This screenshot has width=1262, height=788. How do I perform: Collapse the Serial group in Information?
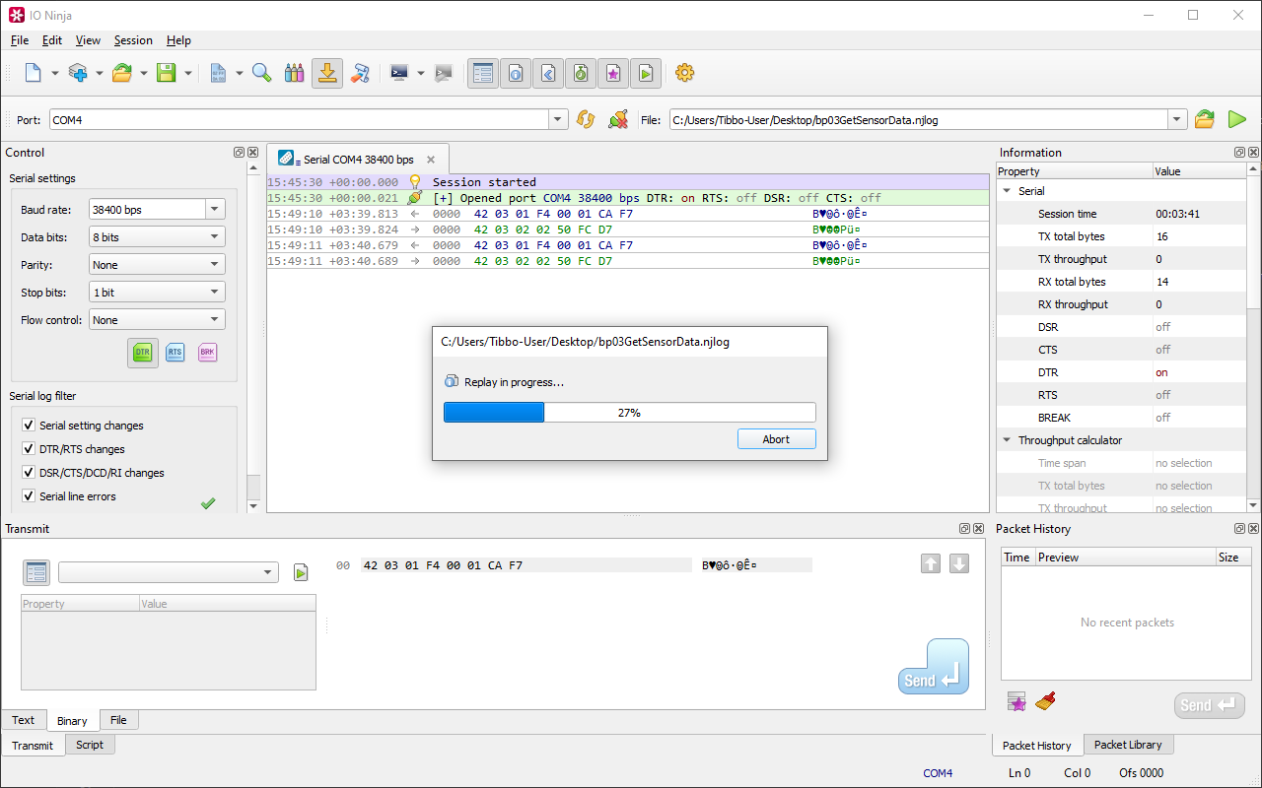pyautogui.click(x=1007, y=191)
